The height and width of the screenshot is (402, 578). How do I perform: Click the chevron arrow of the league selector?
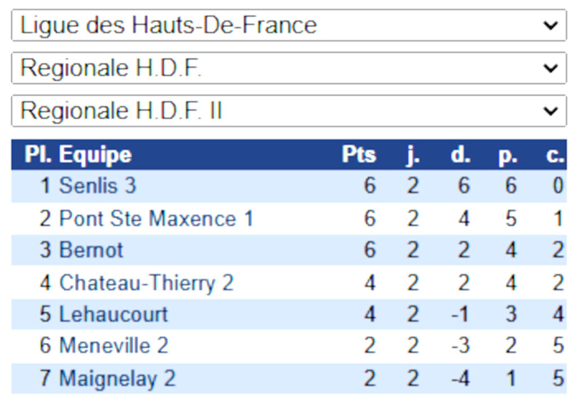[551, 25]
